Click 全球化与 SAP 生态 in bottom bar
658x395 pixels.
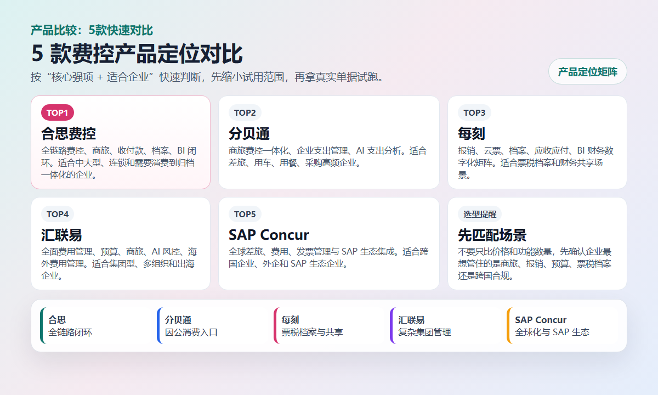pyautogui.click(x=552, y=332)
